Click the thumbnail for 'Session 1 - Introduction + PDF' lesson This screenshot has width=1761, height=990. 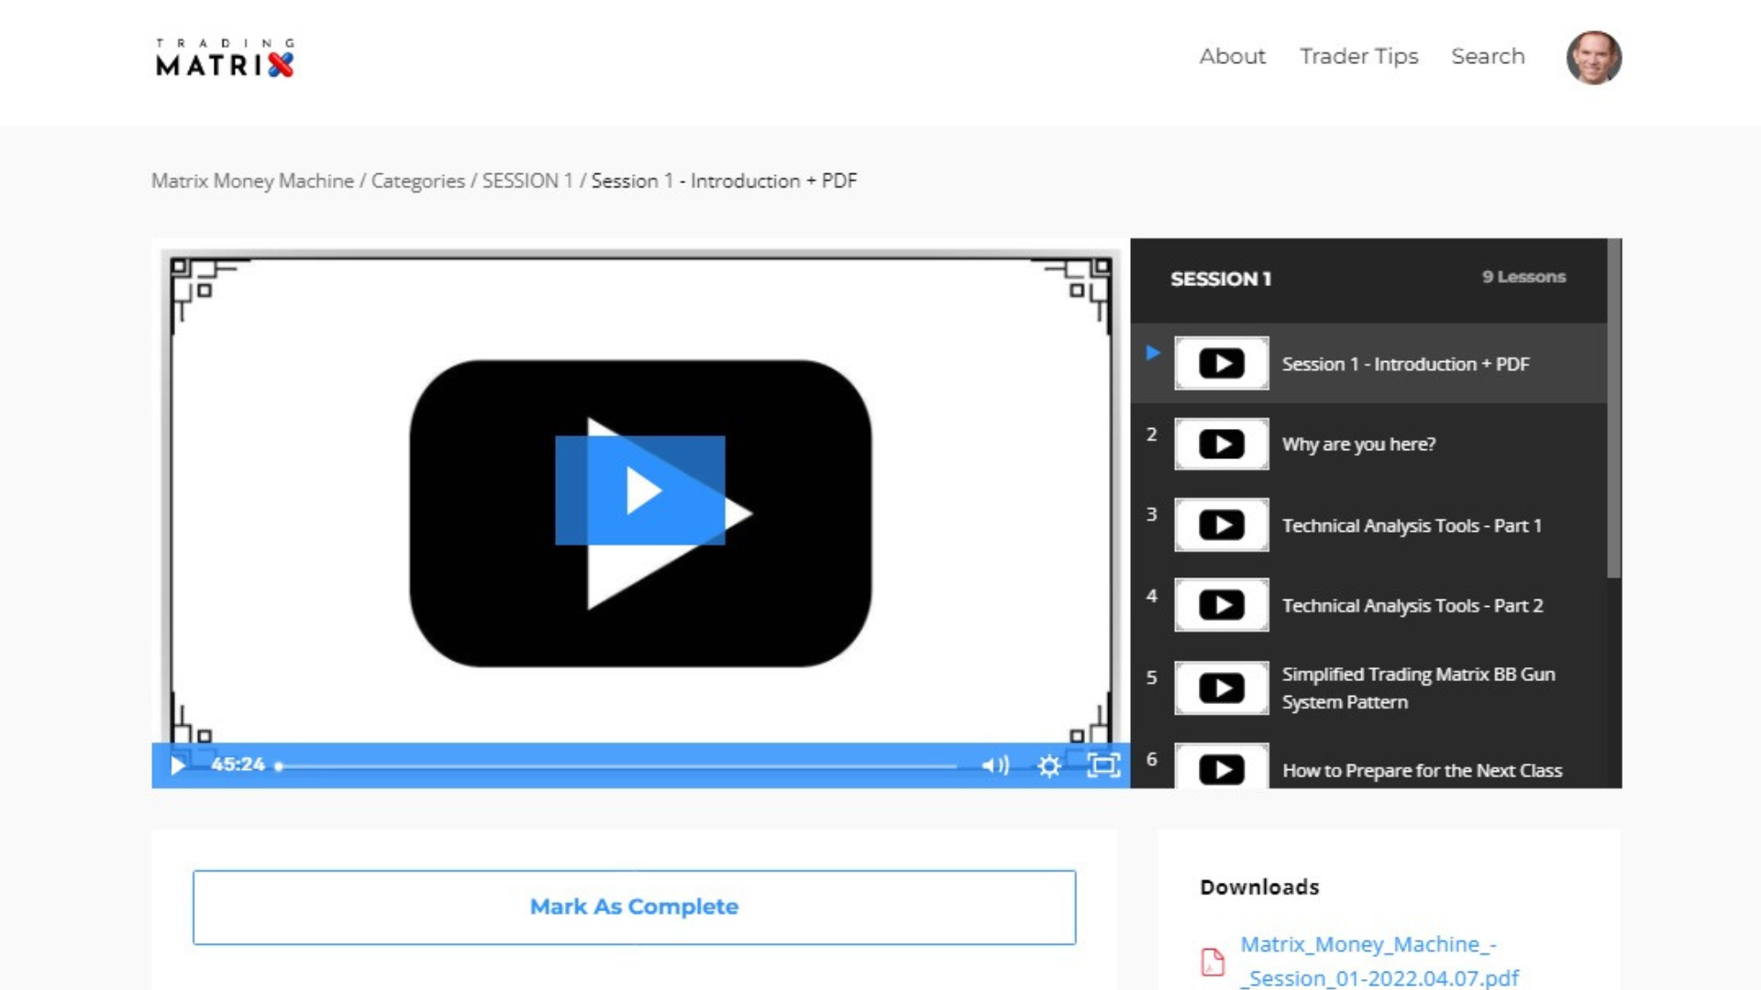(1222, 364)
